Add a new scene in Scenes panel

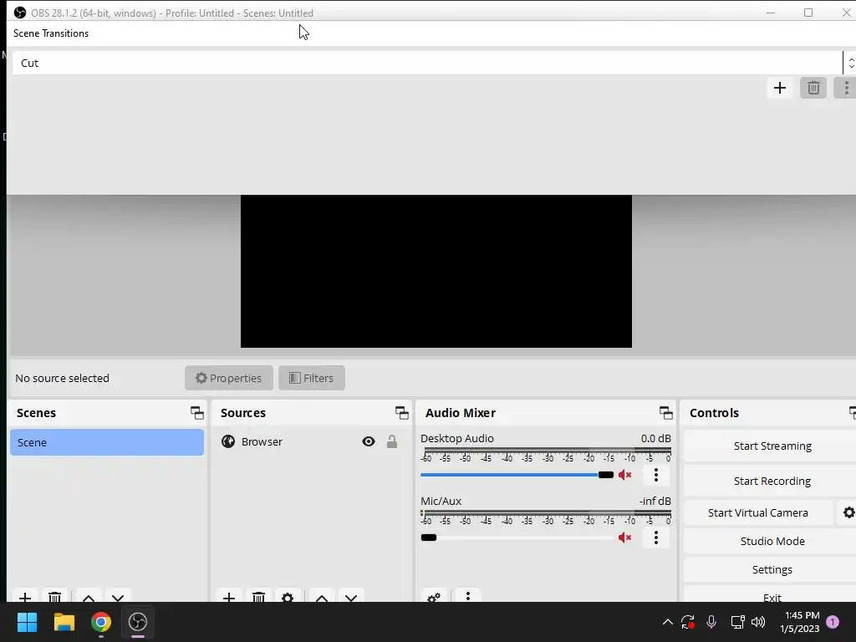pyautogui.click(x=25, y=596)
